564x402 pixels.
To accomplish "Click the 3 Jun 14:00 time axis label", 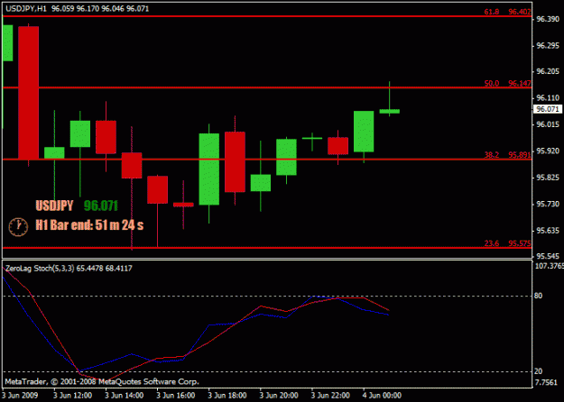I will point(125,396).
